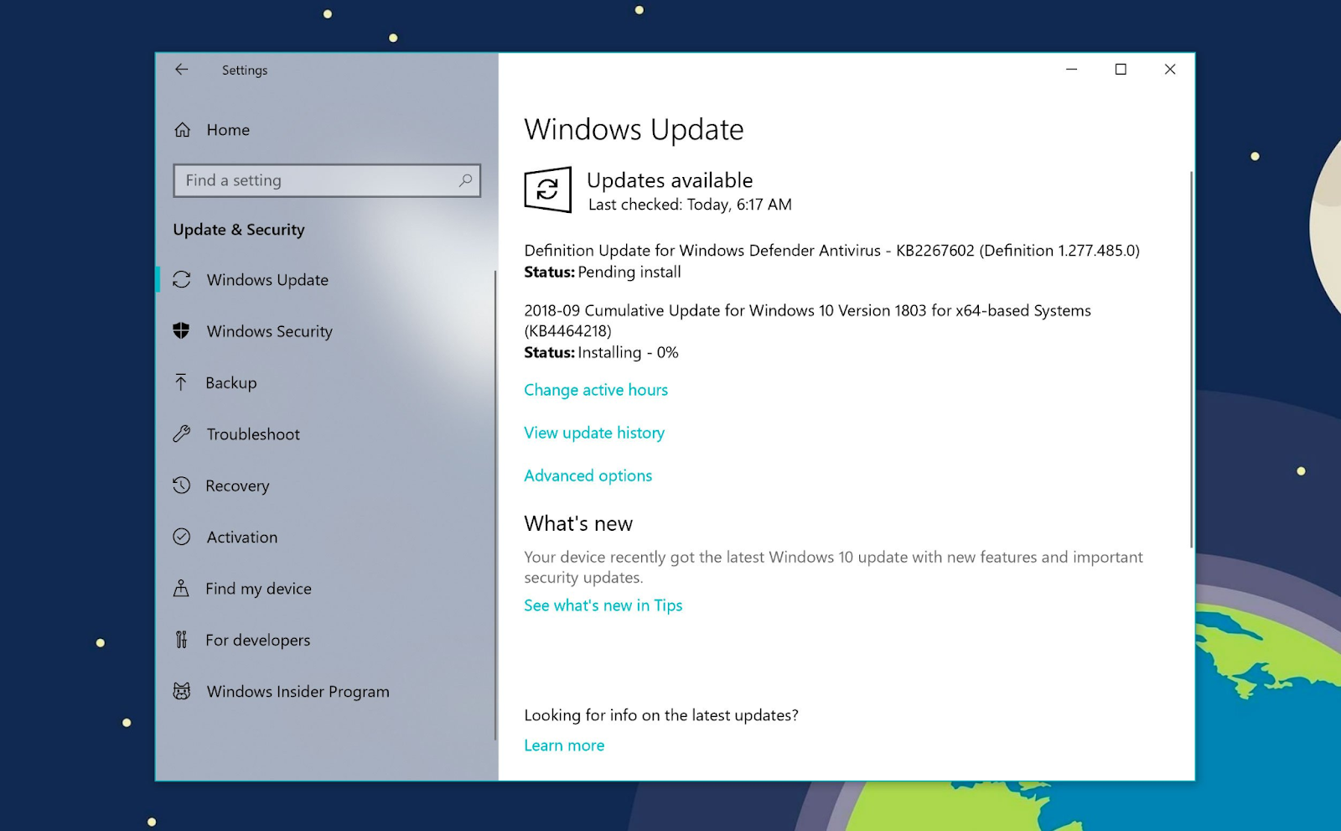Open the Backup settings
Screen dimensions: 1341x831
tap(231, 383)
